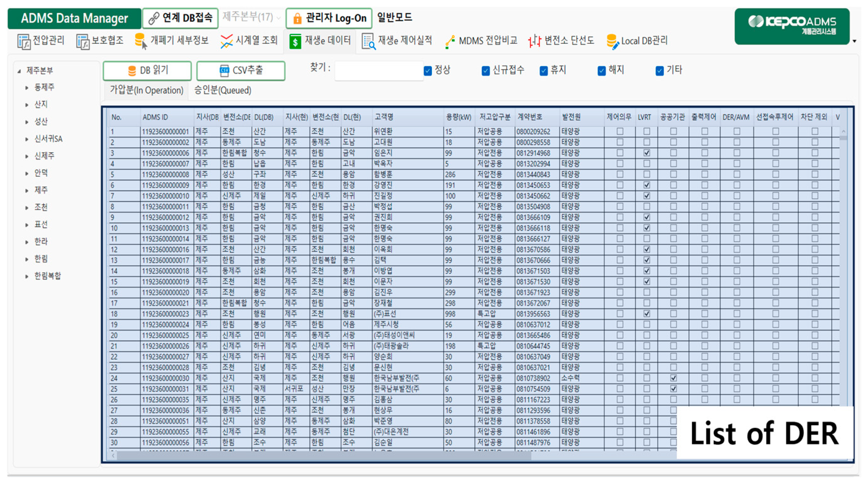Click the CSV추출 export button
This screenshot has height=486, width=868.
(x=241, y=71)
